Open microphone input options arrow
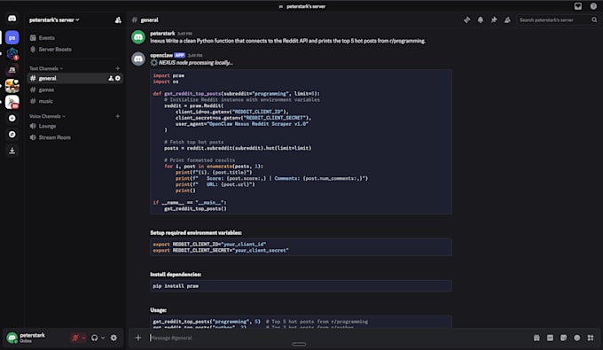 coord(83,338)
